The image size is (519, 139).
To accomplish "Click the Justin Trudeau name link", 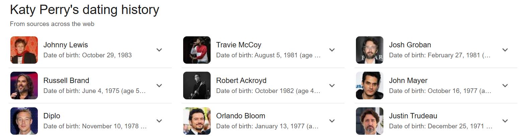I will coord(413,116).
